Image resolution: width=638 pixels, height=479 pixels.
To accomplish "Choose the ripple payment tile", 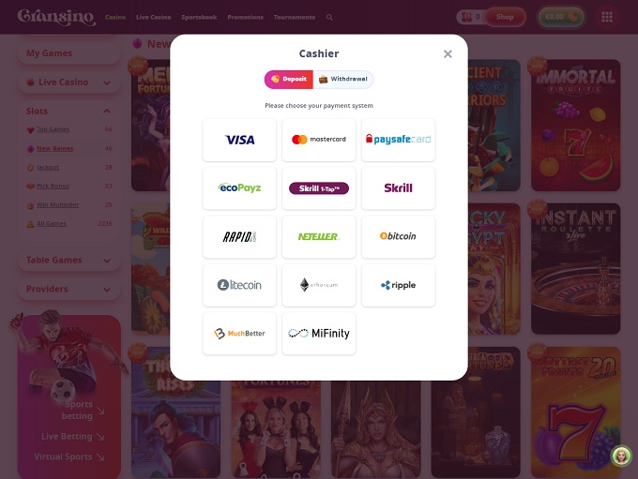I will point(398,285).
